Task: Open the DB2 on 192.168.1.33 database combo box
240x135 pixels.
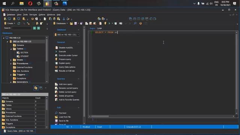Action: coord(67,35)
